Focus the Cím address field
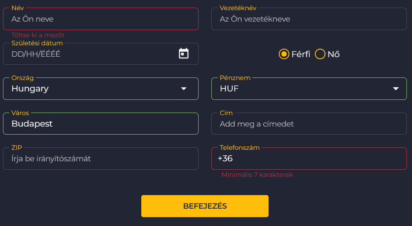412x226 pixels. (309, 124)
